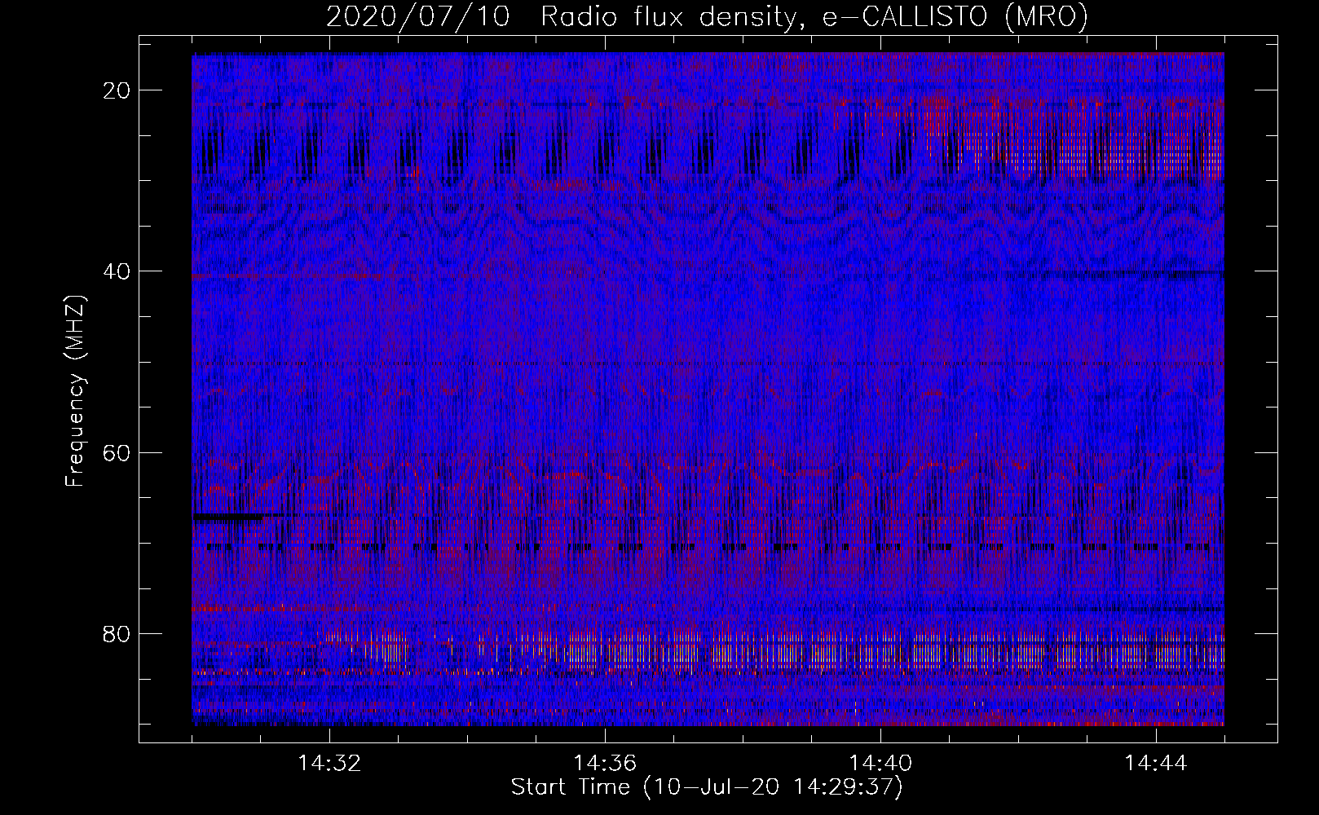Viewport: 1319px width, 815px height.
Task: Click the 14:44 time tick label
Action: point(1156,764)
